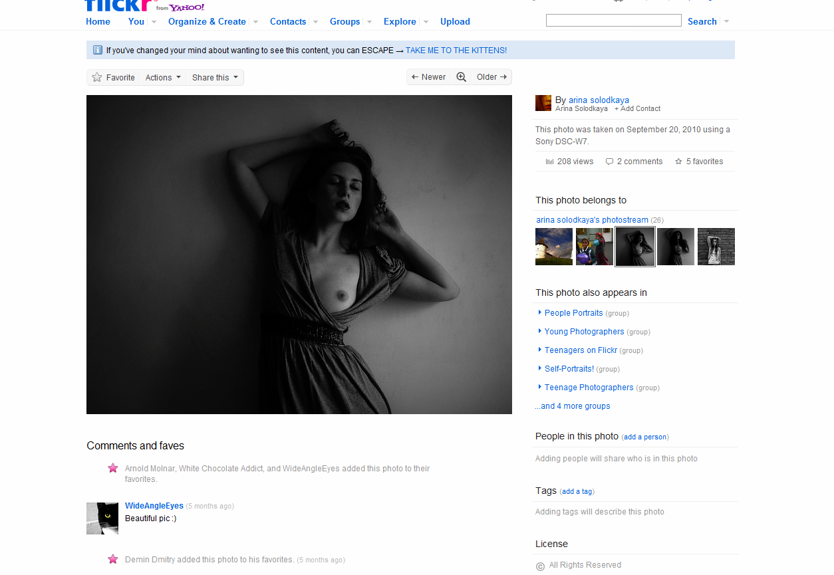Image resolution: width=834 pixels, height=575 pixels.
Task: Open the You menu item
Action: click(136, 21)
